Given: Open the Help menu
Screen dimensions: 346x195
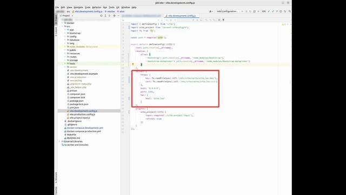Looking at the screenshot, I should (x=134, y=7).
